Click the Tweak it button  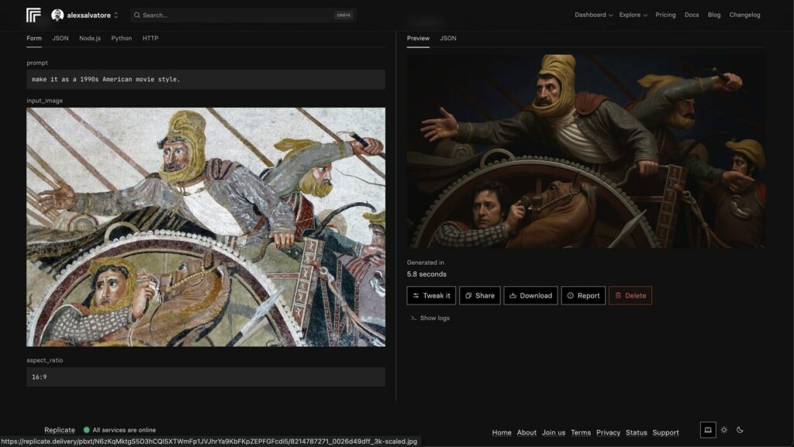pos(431,295)
